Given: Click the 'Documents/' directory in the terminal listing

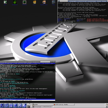Looking at the screenshot, I should pos(67,19).
